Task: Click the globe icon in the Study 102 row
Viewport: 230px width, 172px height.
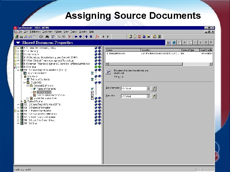Action: (96, 82)
